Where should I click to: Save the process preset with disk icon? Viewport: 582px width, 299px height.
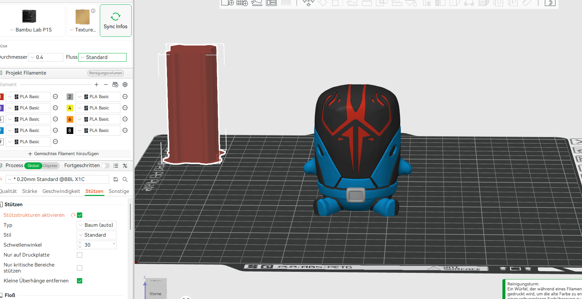pos(116,179)
